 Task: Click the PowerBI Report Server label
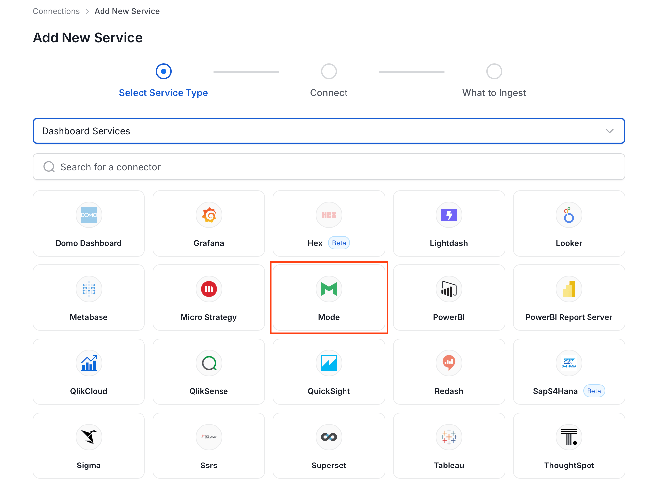569,317
